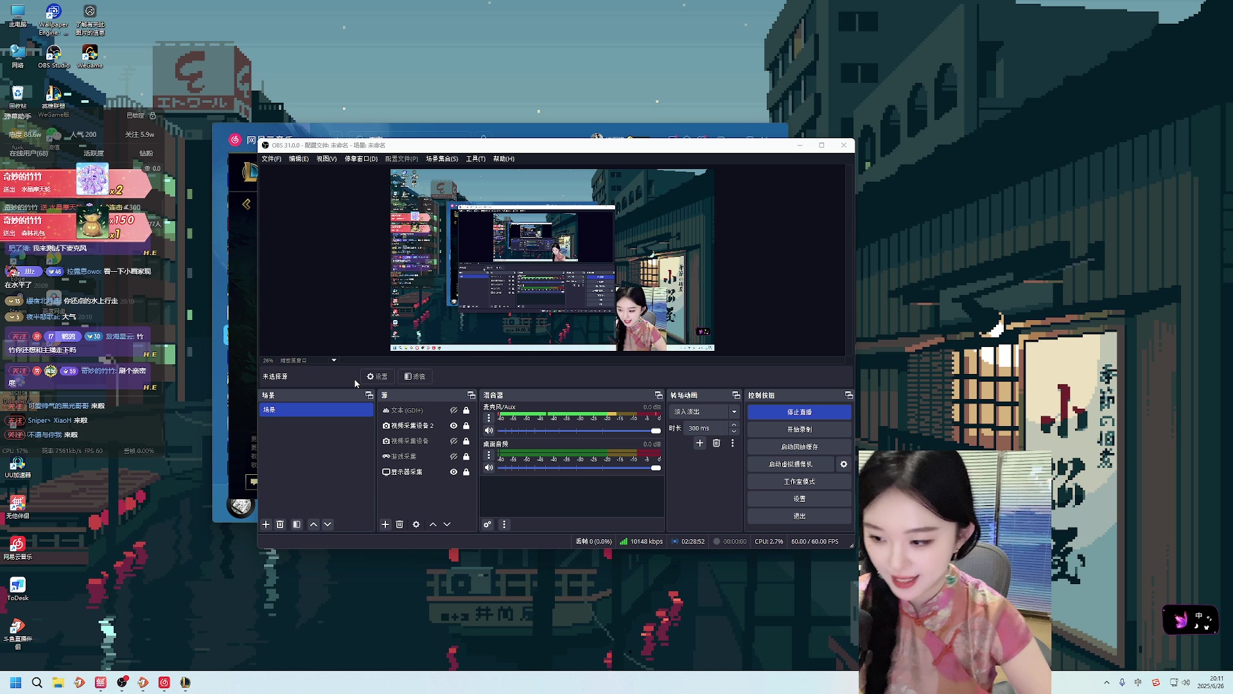Open 停靠窗口(D) menu
This screenshot has width=1233, height=694.
[x=361, y=159]
